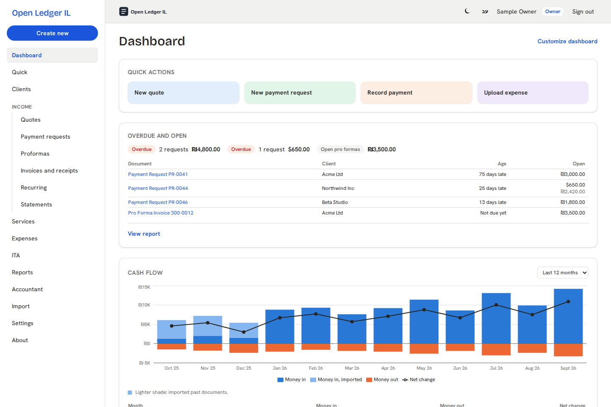611x407 pixels.
Task: Open Dashboard in the sidebar
Action: [x=52, y=55]
